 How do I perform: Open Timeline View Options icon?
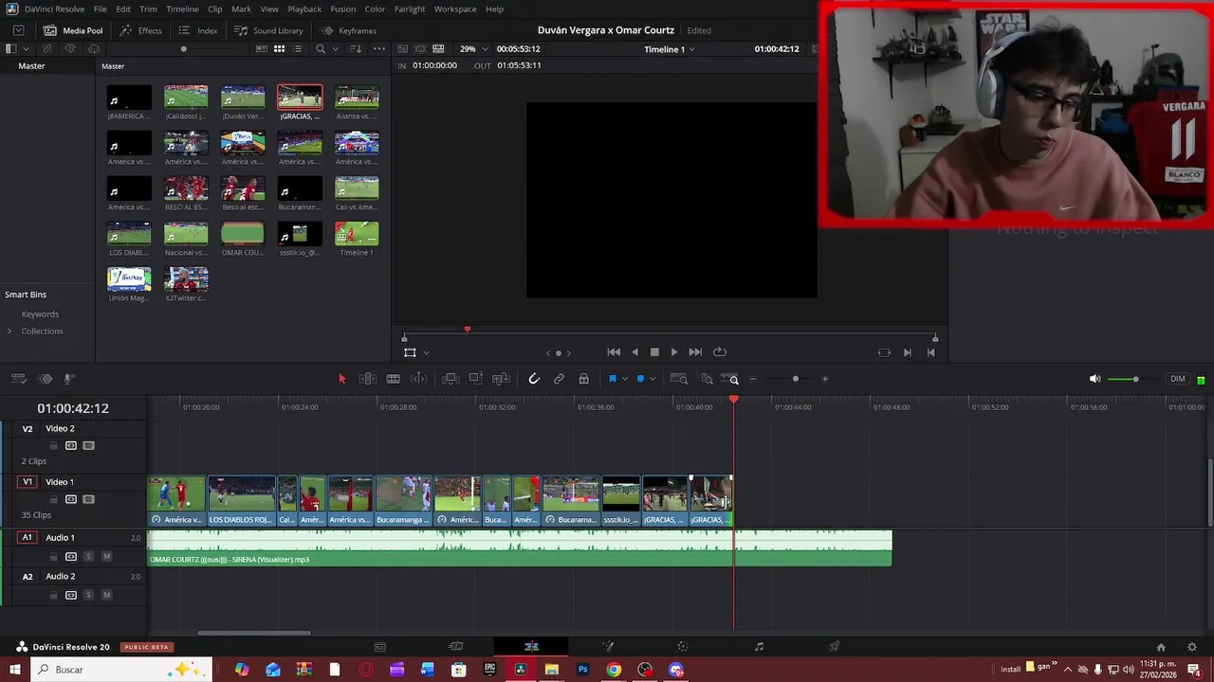[18, 379]
